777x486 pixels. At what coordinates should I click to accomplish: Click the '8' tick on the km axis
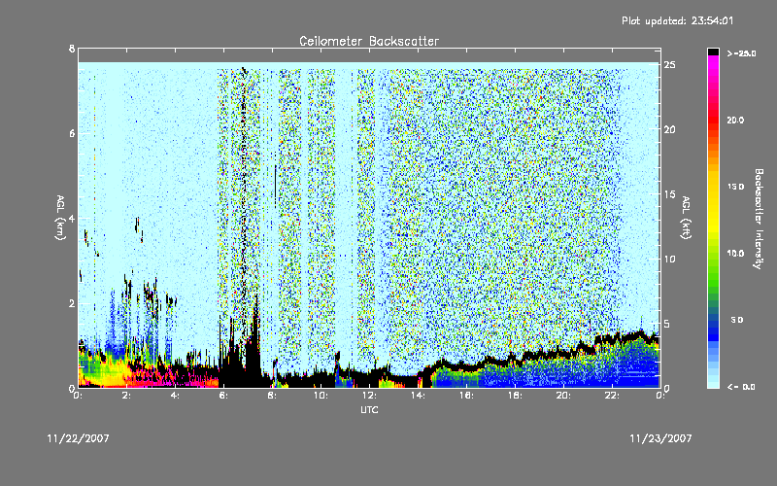click(72, 49)
